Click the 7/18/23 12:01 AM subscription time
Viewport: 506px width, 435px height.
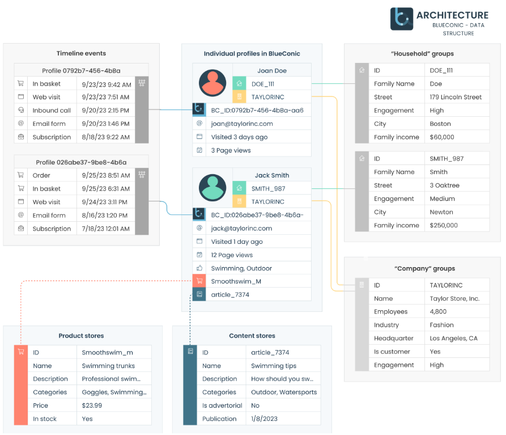[105, 229]
